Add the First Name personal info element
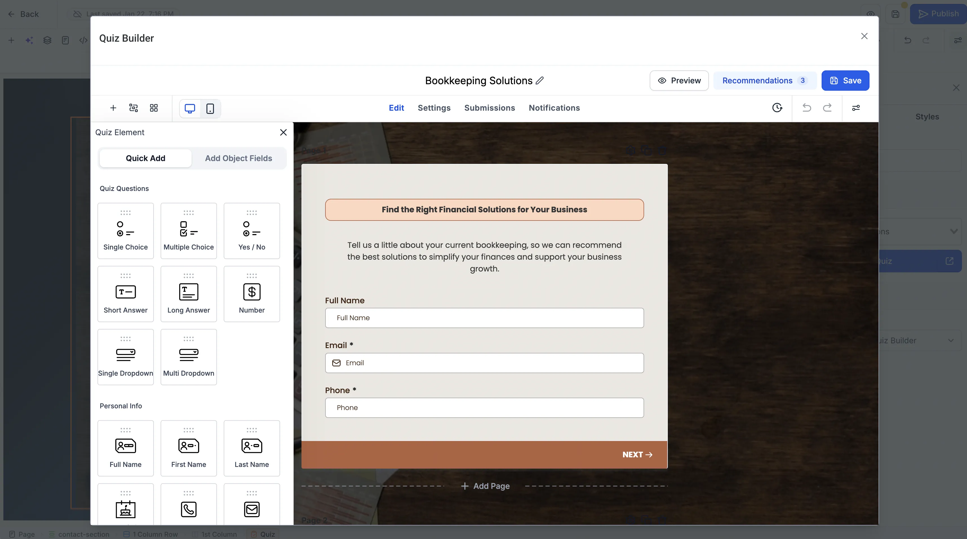This screenshot has height=539, width=967. tap(188, 448)
